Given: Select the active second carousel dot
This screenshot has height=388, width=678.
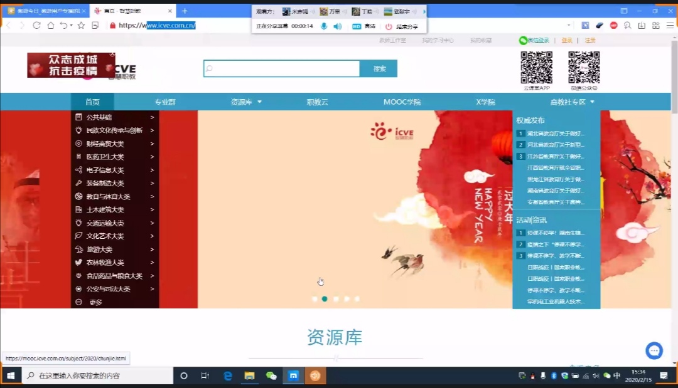Looking at the screenshot, I should point(325,298).
